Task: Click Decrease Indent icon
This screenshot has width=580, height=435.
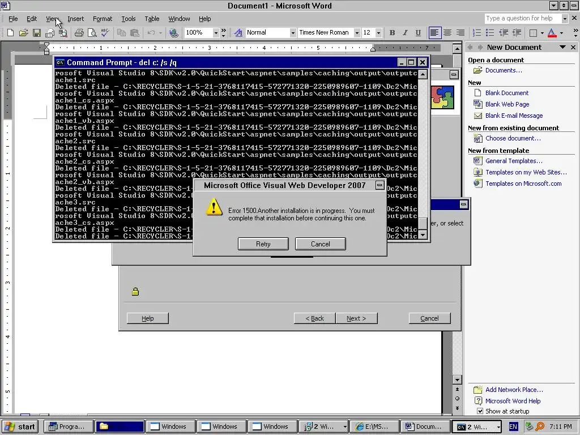Action: click(503, 33)
